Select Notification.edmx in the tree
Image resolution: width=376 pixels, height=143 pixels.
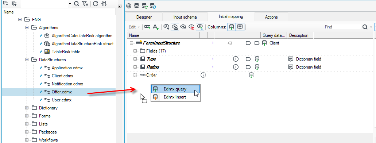click(x=67, y=84)
